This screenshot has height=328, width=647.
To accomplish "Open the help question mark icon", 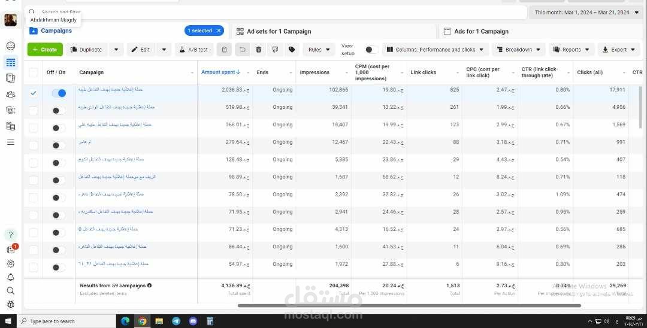I will (11, 235).
